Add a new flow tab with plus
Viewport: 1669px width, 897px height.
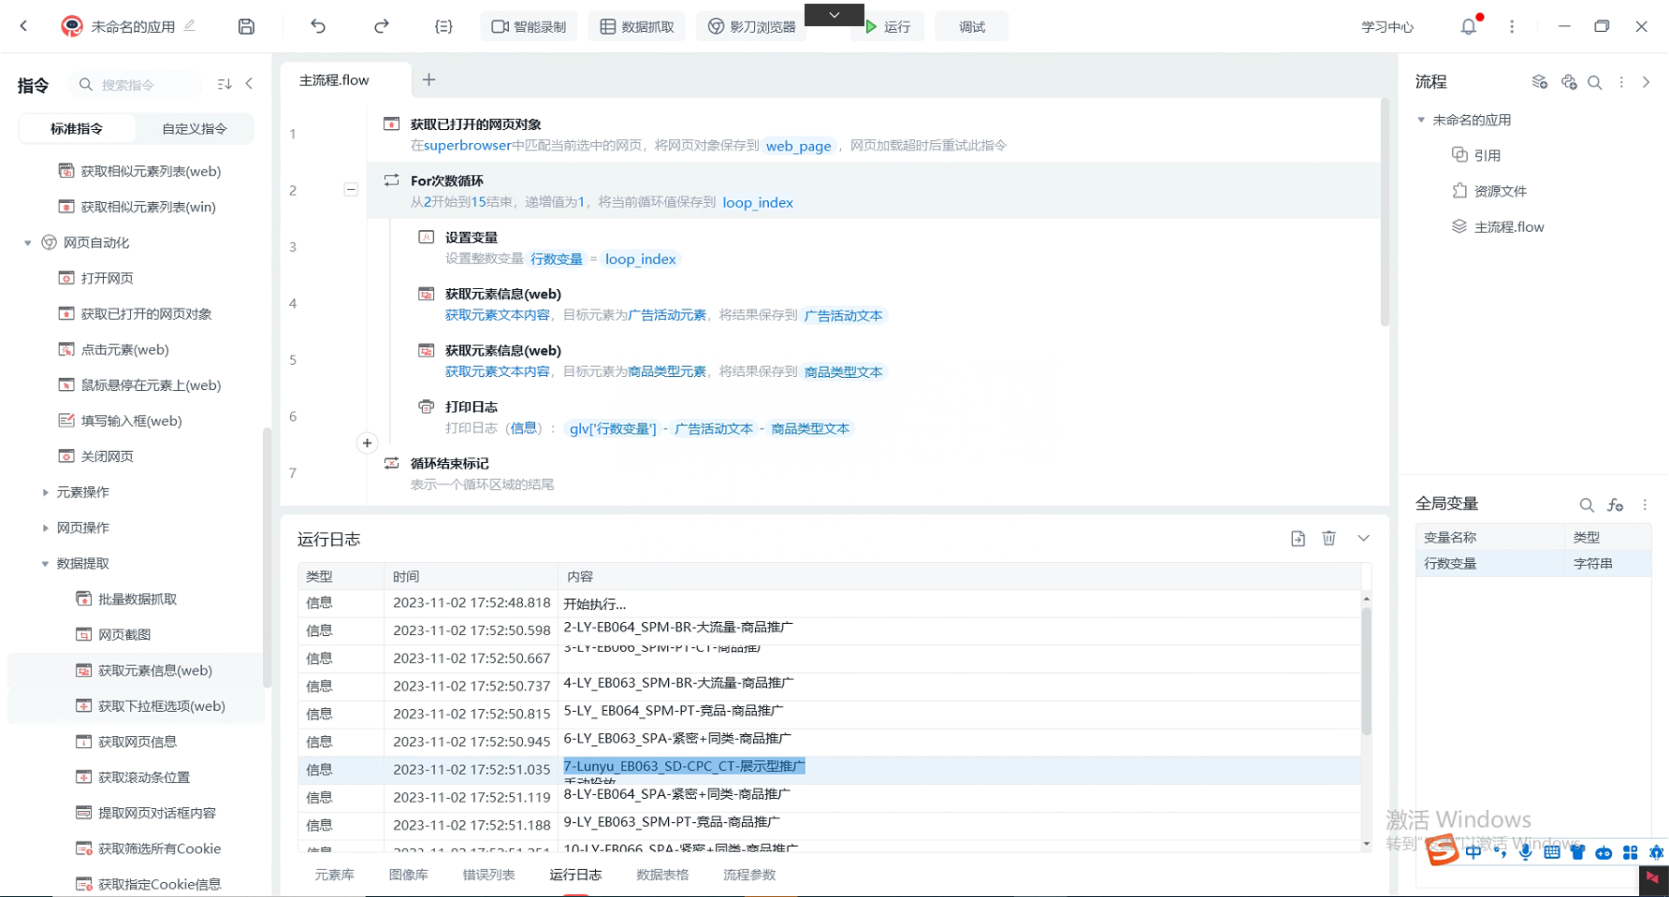[428, 80]
